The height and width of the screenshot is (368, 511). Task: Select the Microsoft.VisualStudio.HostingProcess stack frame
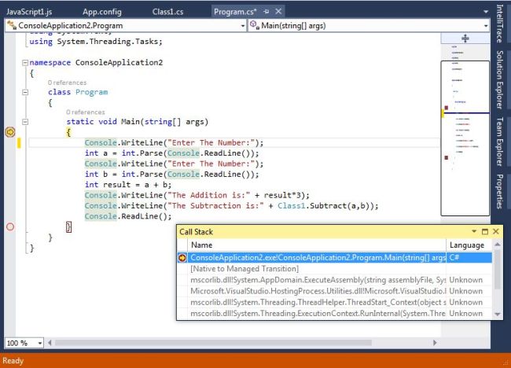point(334,291)
